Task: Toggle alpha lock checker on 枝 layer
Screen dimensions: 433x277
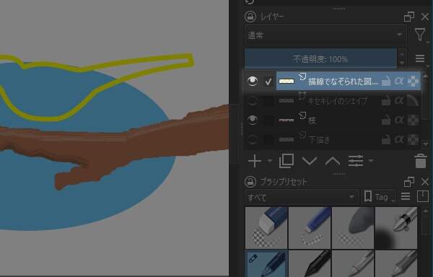Action: click(x=413, y=120)
